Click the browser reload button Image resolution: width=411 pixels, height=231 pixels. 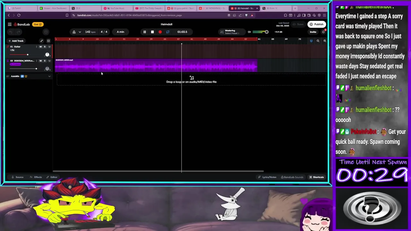[19, 15]
